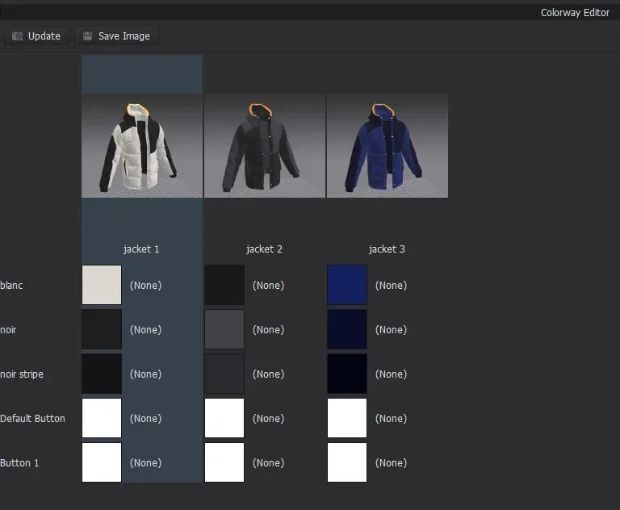This screenshot has width=620, height=510.
Task: Open noir stripe swatch for jacket 2
Action: point(224,374)
